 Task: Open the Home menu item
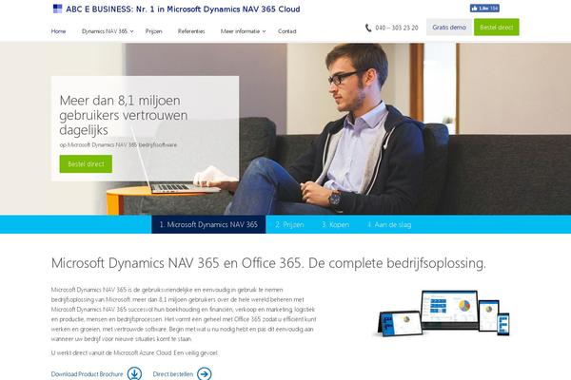58,31
